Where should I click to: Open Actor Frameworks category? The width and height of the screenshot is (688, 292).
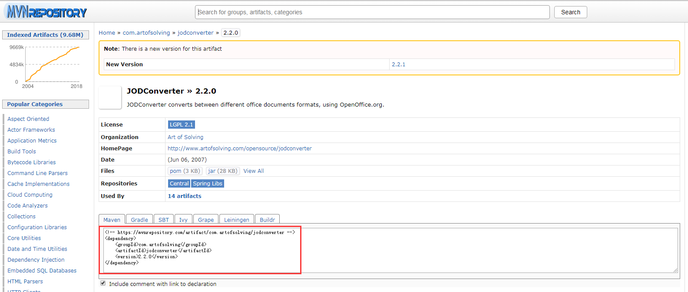31,130
